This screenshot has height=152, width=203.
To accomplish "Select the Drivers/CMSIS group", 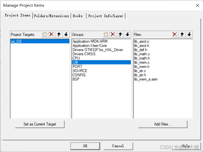I will [101, 54].
